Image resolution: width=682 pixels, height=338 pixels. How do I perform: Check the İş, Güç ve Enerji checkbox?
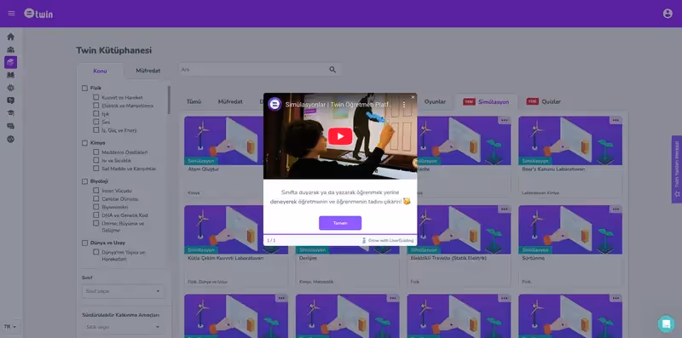click(x=95, y=130)
